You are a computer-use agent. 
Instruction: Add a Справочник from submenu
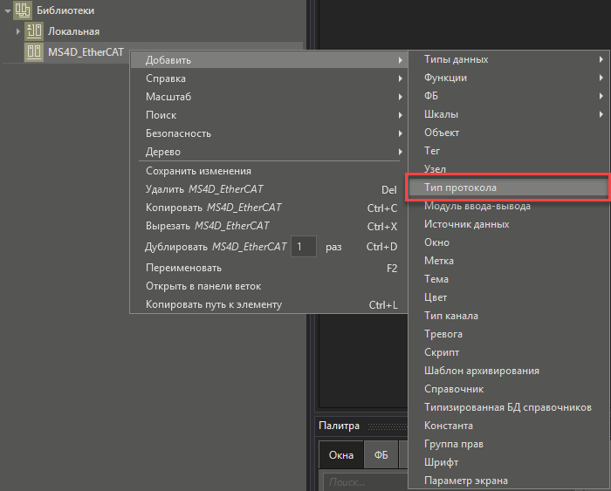click(x=509, y=389)
